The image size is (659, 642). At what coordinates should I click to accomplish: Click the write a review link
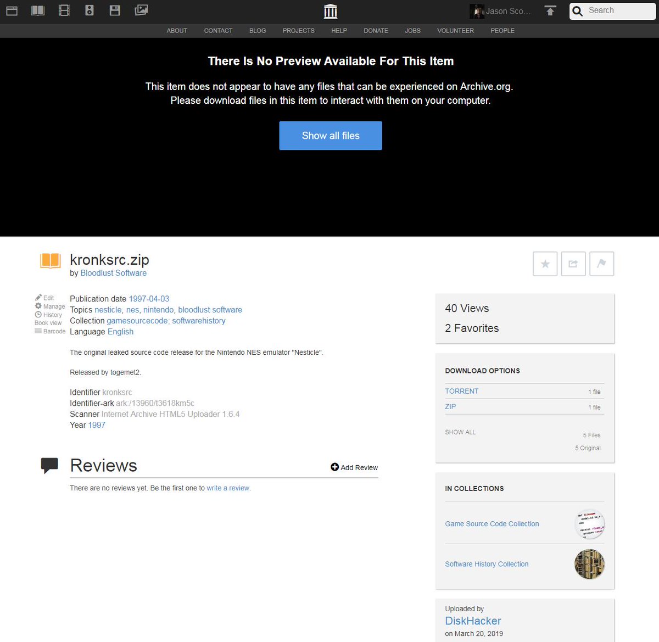pos(228,488)
